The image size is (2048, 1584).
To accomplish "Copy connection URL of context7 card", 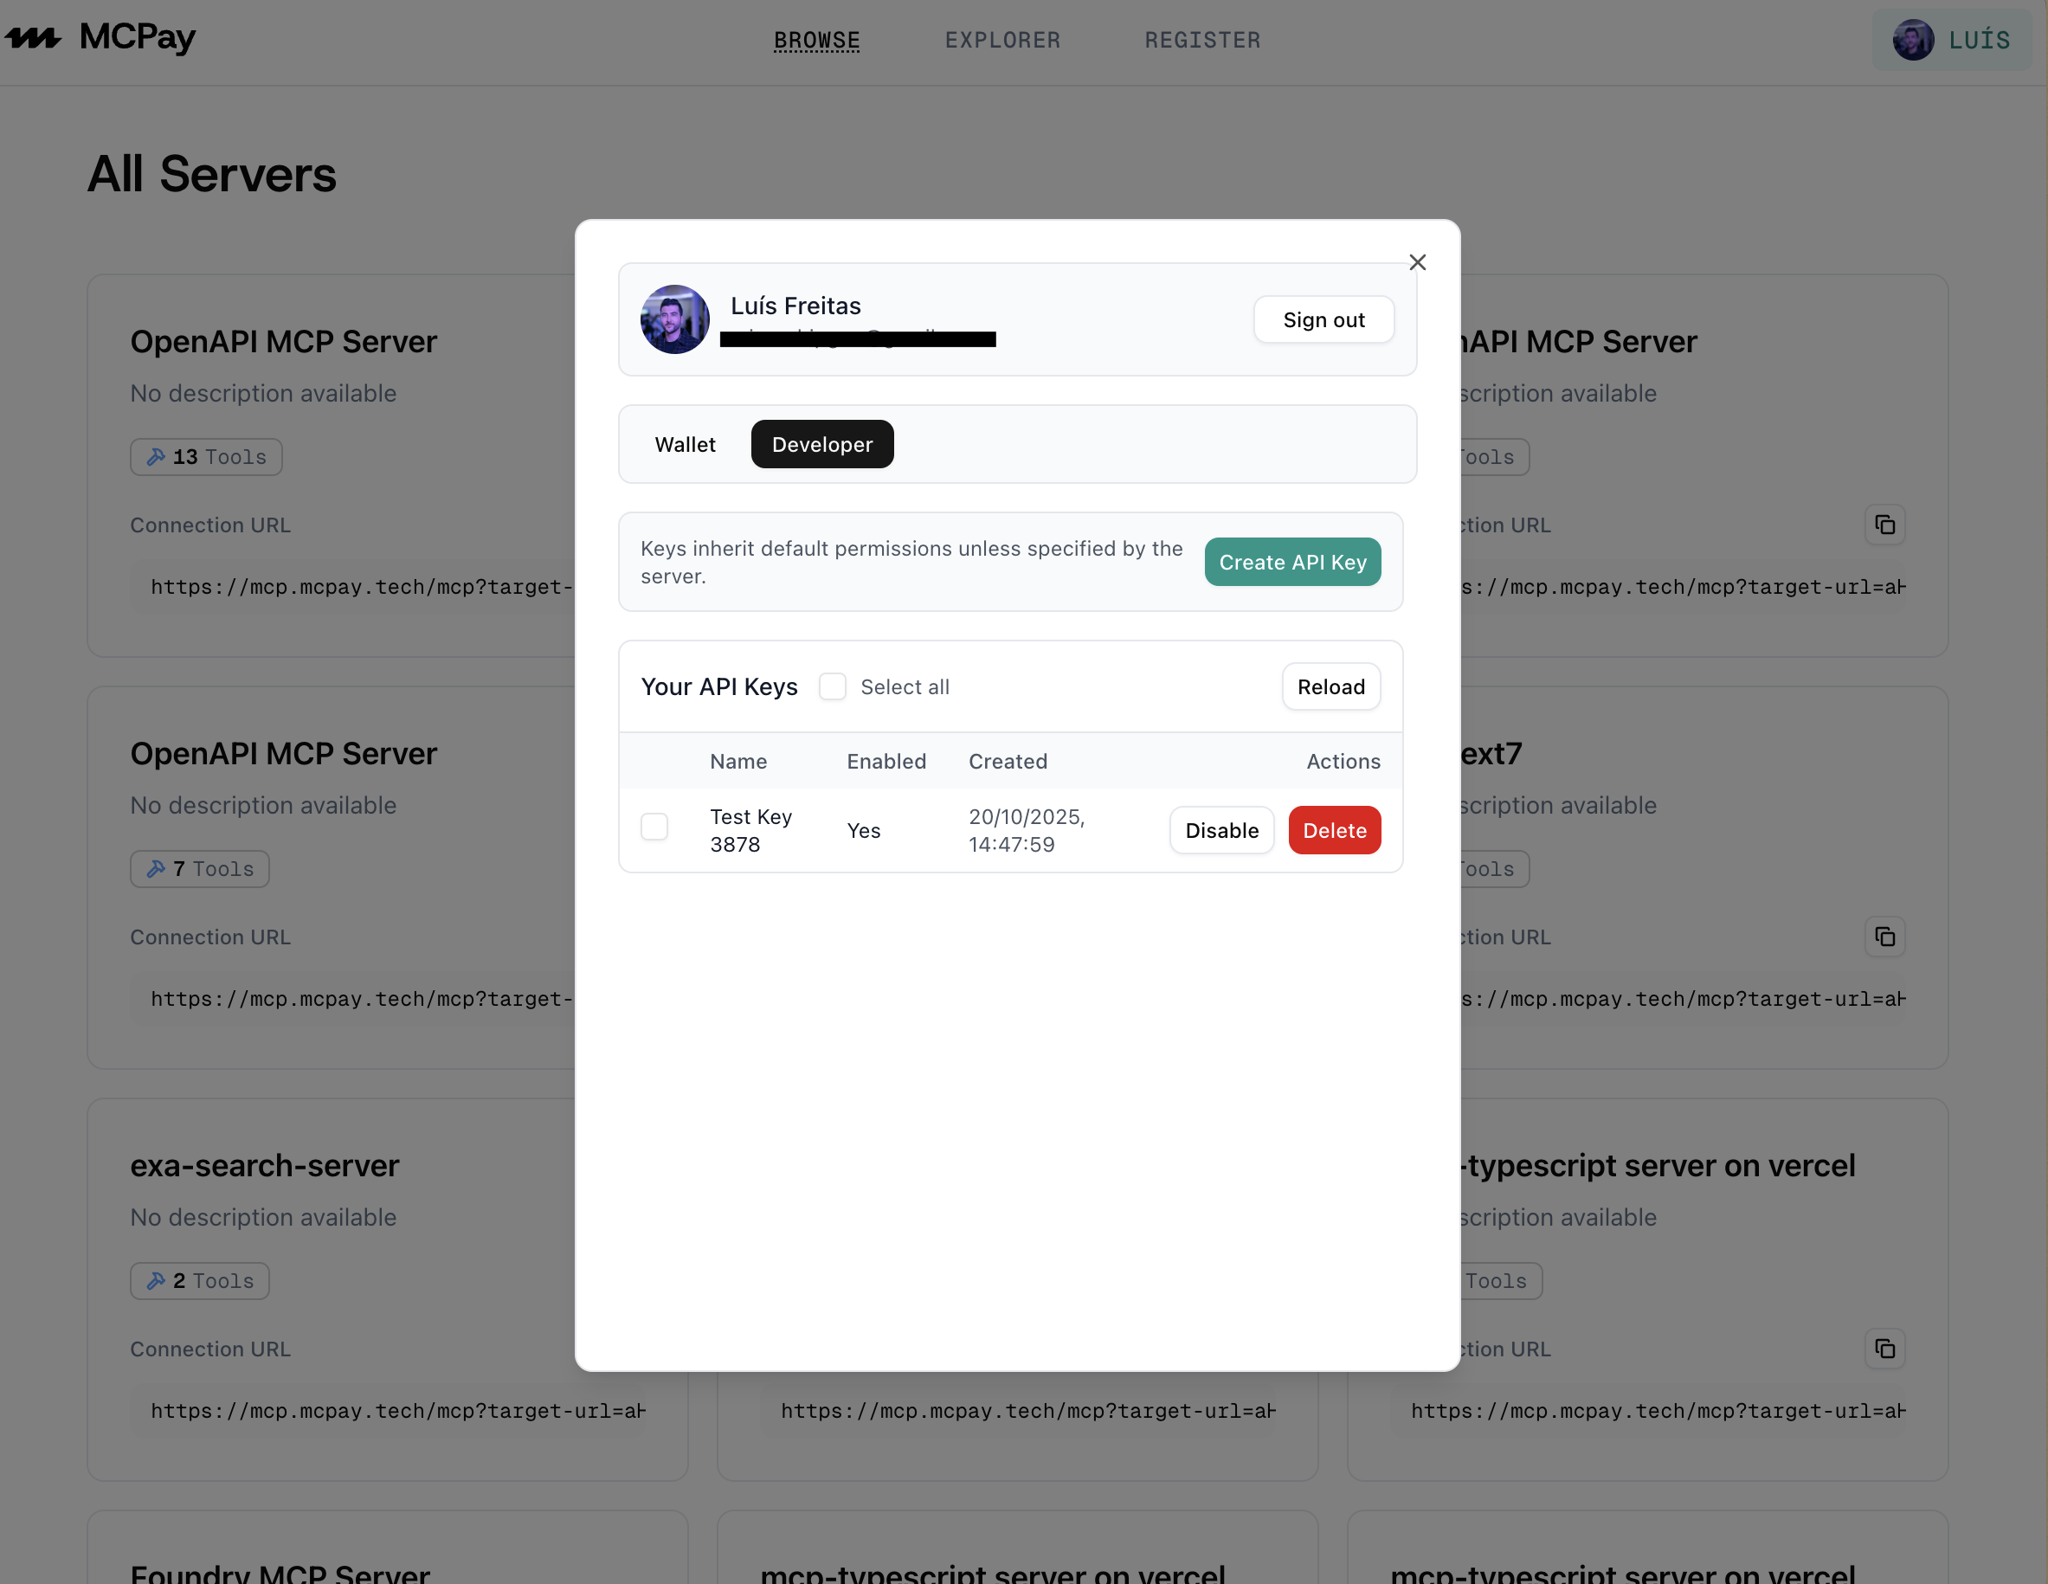I will 1884,937.
